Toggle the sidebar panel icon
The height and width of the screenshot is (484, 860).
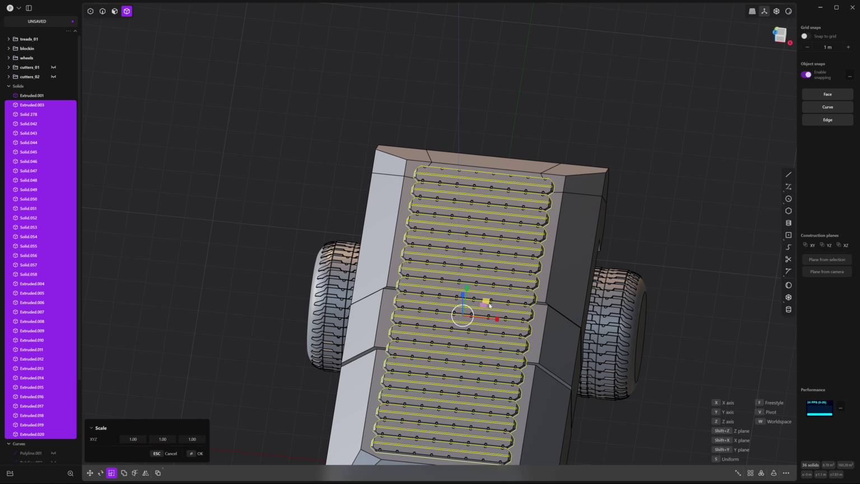(x=29, y=8)
